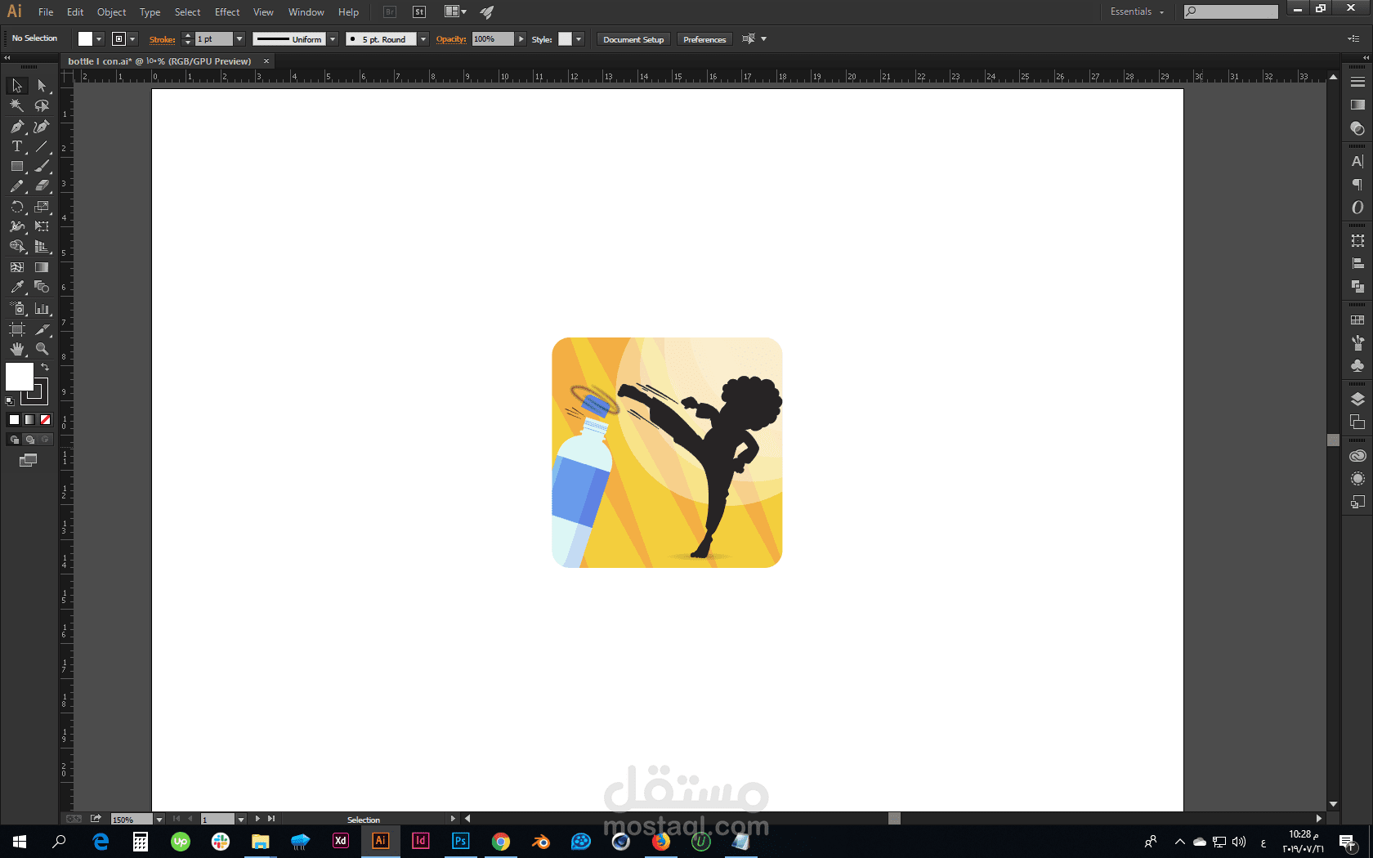Select the Pen tool

click(x=17, y=127)
